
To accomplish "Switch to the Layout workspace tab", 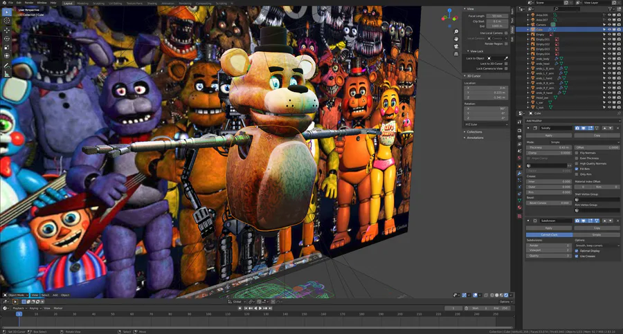I will pos(69,3).
